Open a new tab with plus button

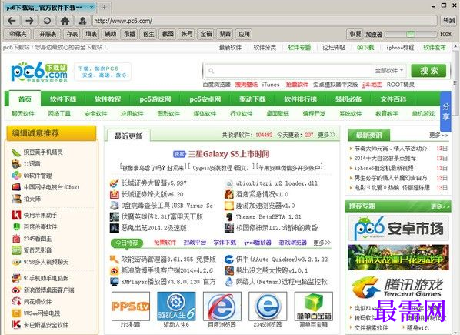[104, 8]
